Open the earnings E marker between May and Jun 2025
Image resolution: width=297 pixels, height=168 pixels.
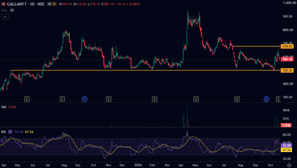click(27, 99)
